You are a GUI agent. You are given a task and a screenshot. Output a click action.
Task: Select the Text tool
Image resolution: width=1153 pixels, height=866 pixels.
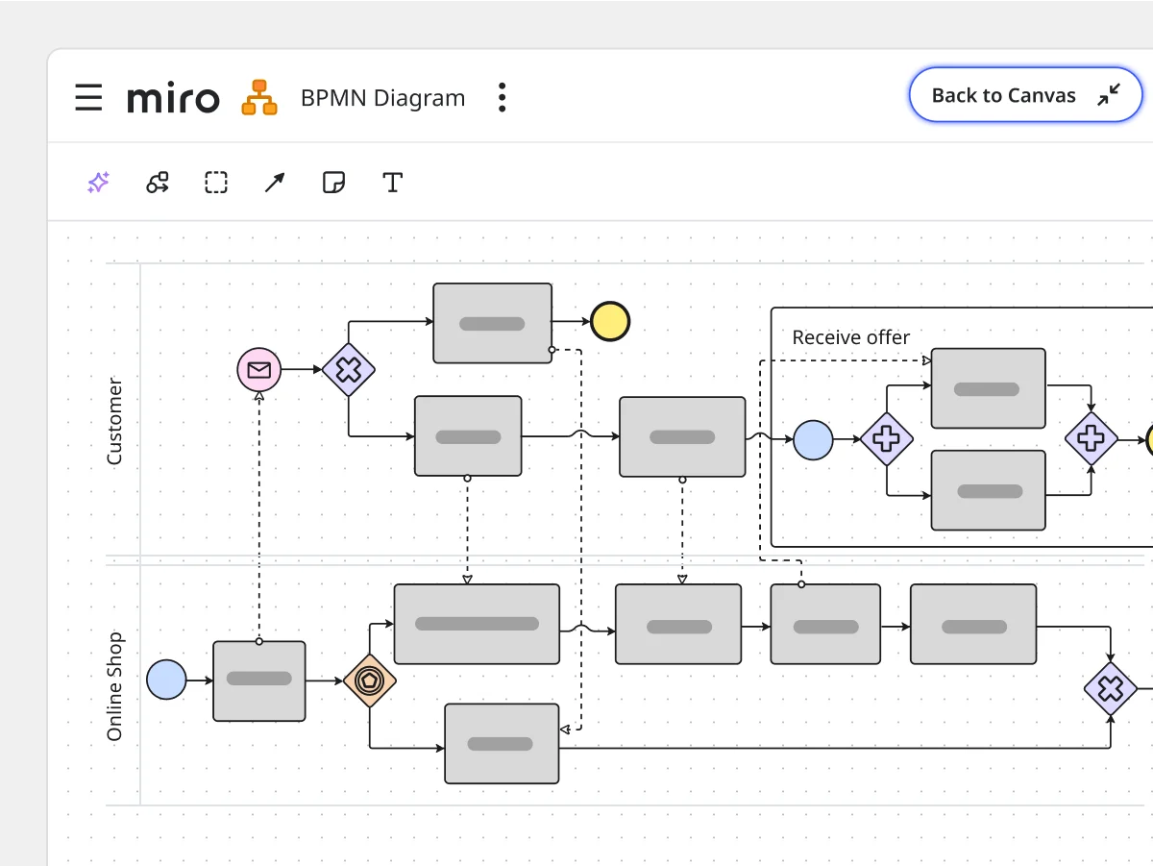(x=392, y=183)
